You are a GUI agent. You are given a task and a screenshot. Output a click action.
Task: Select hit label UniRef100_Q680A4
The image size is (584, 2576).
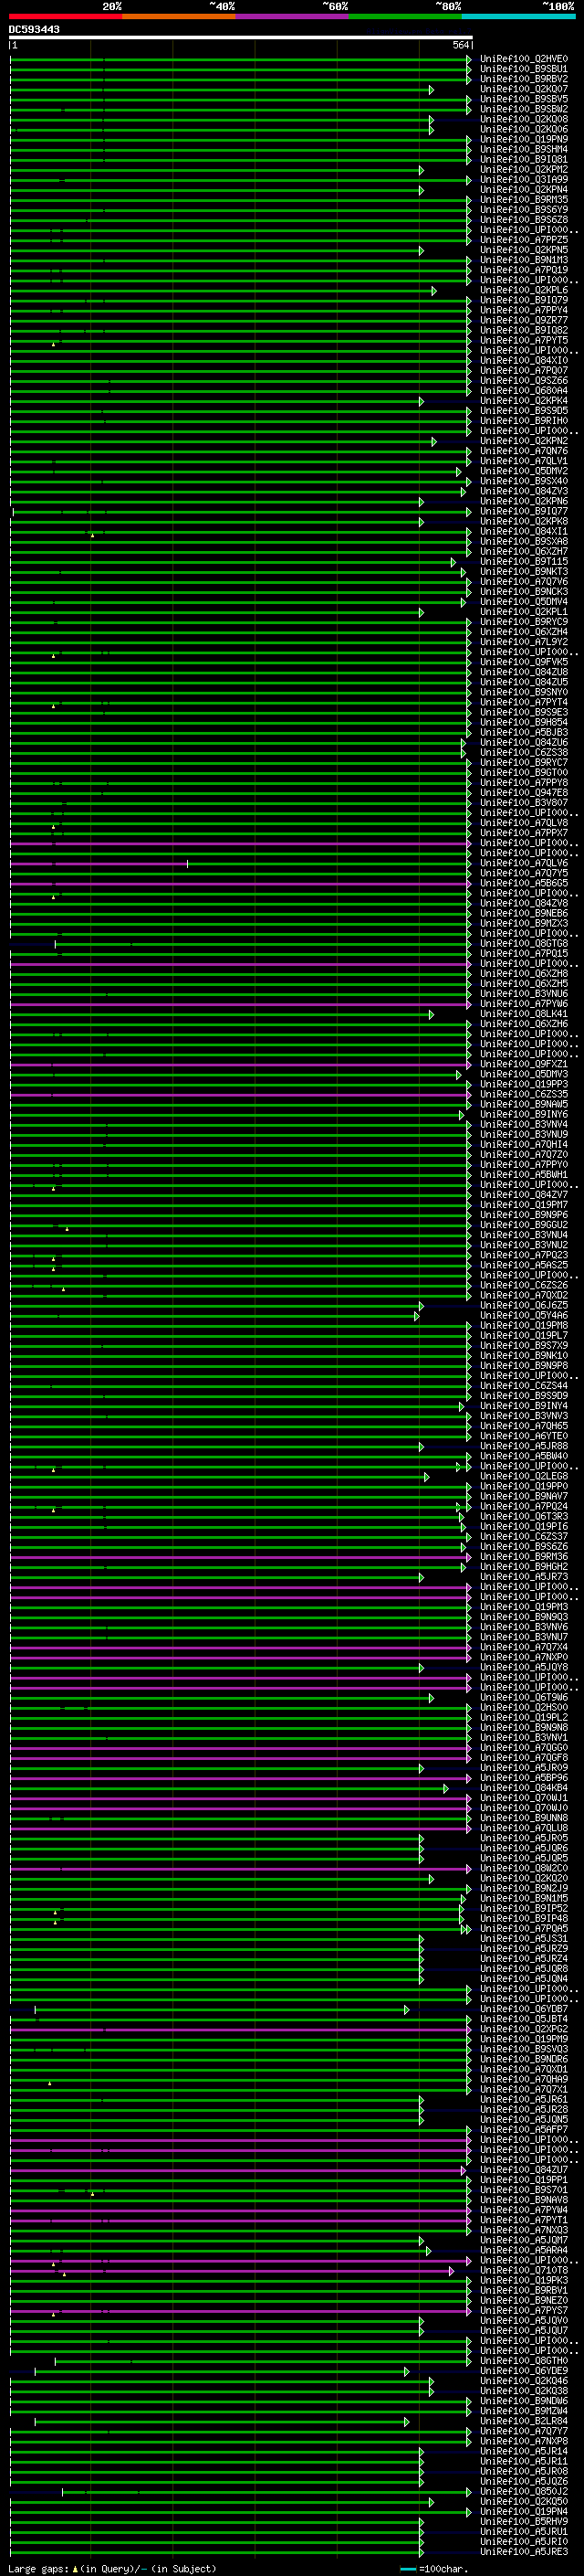[524, 391]
